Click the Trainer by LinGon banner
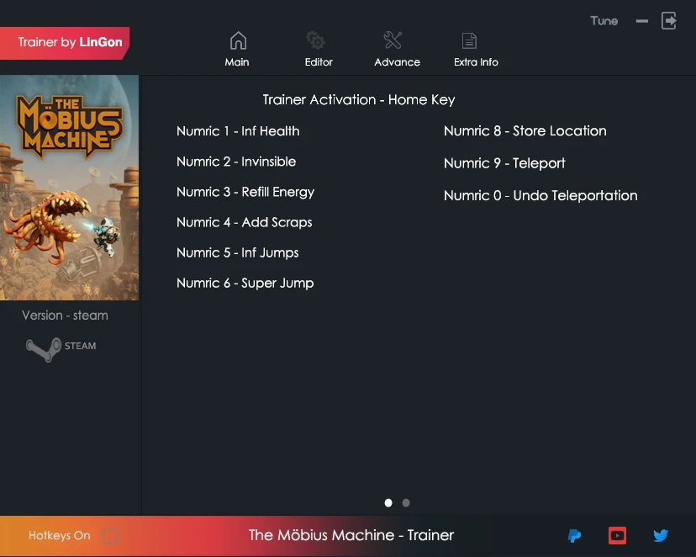The height and width of the screenshot is (557, 696). click(65, 43)
